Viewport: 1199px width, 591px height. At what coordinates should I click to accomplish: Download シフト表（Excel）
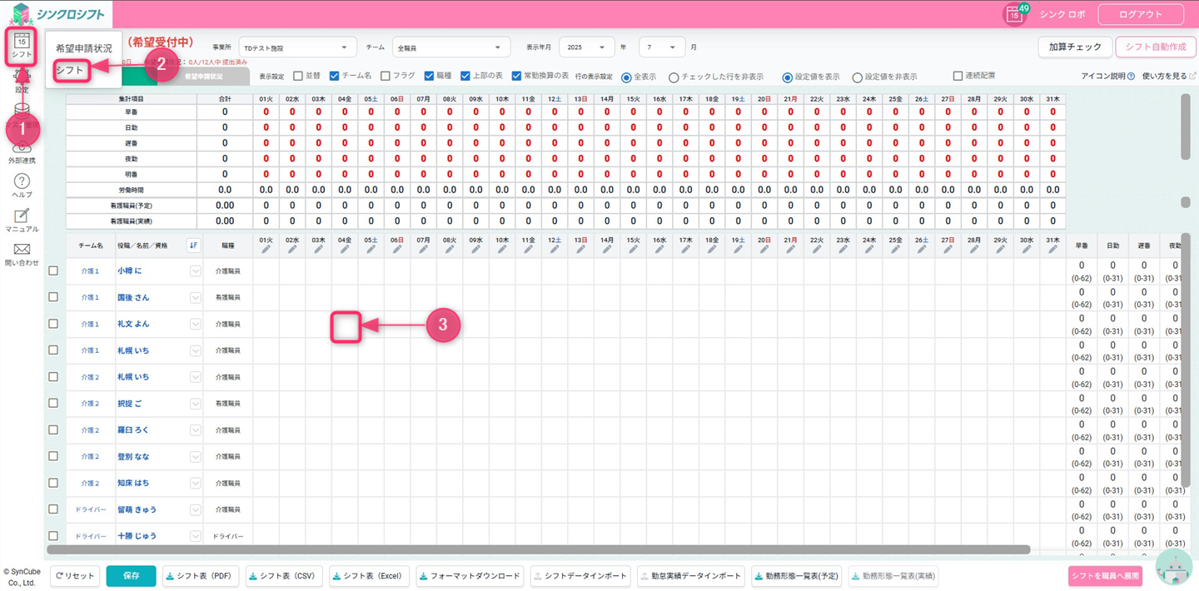(370, 575)
